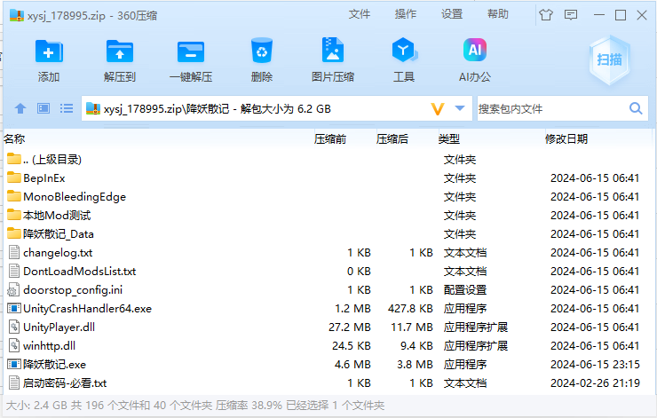657x418 pixels.
Task: Select the changelog.txt file icon
Action: tap(14, 252)
